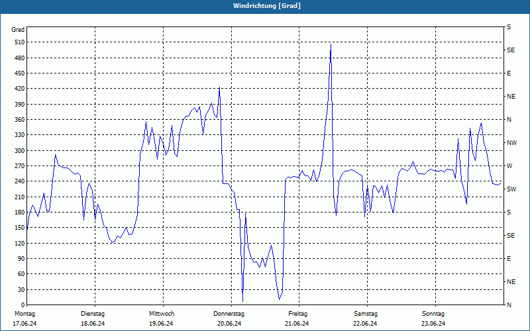Screen dimensions: 530x331
Task: Click the 'Grad' y-axis unit label
Action: pos(18,30)
